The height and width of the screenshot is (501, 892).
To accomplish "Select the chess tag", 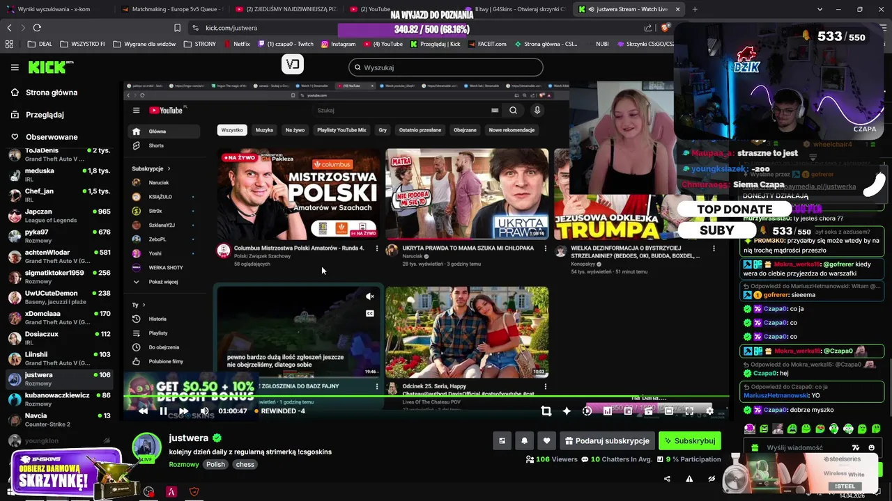I will coord(245,464).
